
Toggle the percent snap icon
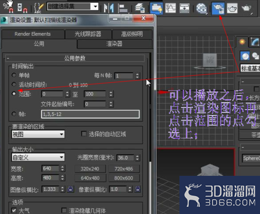click(x=8, y=8)
